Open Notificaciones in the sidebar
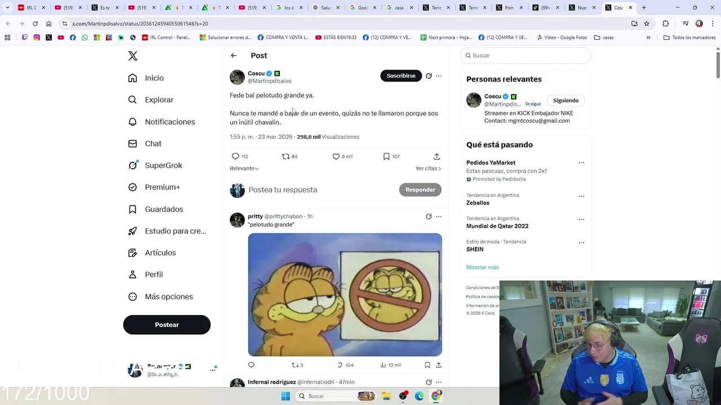Image resolution: width=721 pixels, height=405 pixels. 161,121
